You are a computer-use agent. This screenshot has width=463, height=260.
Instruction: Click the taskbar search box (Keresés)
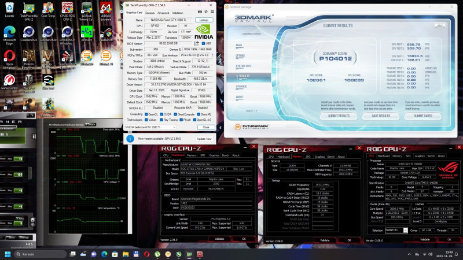pyautogui.click(x=39, y=254)
